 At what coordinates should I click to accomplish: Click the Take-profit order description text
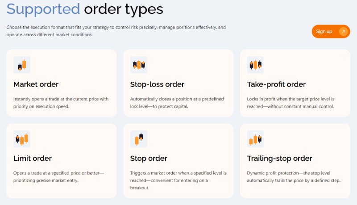290,103
